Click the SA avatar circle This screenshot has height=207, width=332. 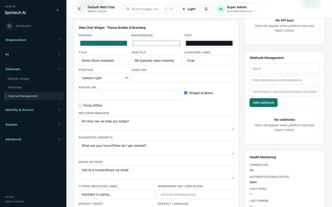221,9
